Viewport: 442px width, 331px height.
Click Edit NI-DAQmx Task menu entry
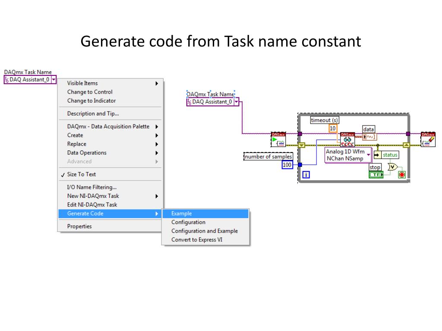(x=92, y=205)
